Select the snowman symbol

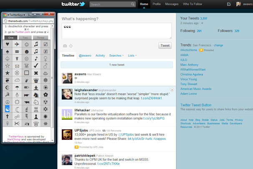pos(17,95)
